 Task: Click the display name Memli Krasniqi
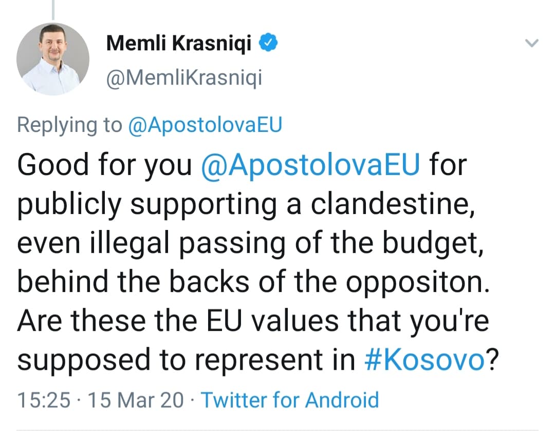coord(179,45)
